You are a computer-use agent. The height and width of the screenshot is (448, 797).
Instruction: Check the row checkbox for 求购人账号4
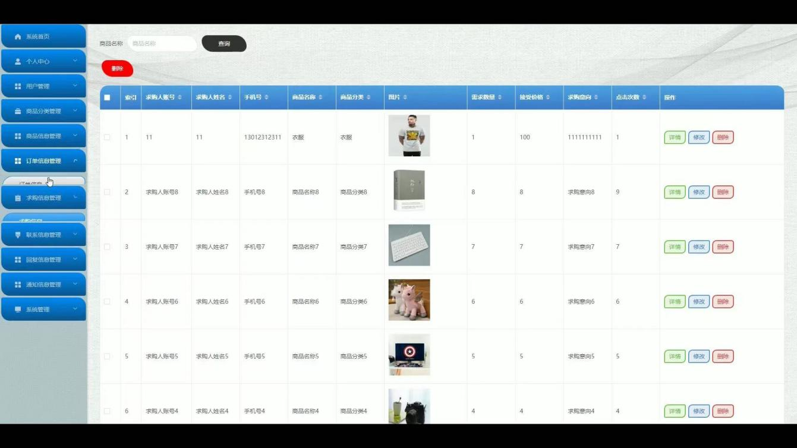[x=107, y=411]
